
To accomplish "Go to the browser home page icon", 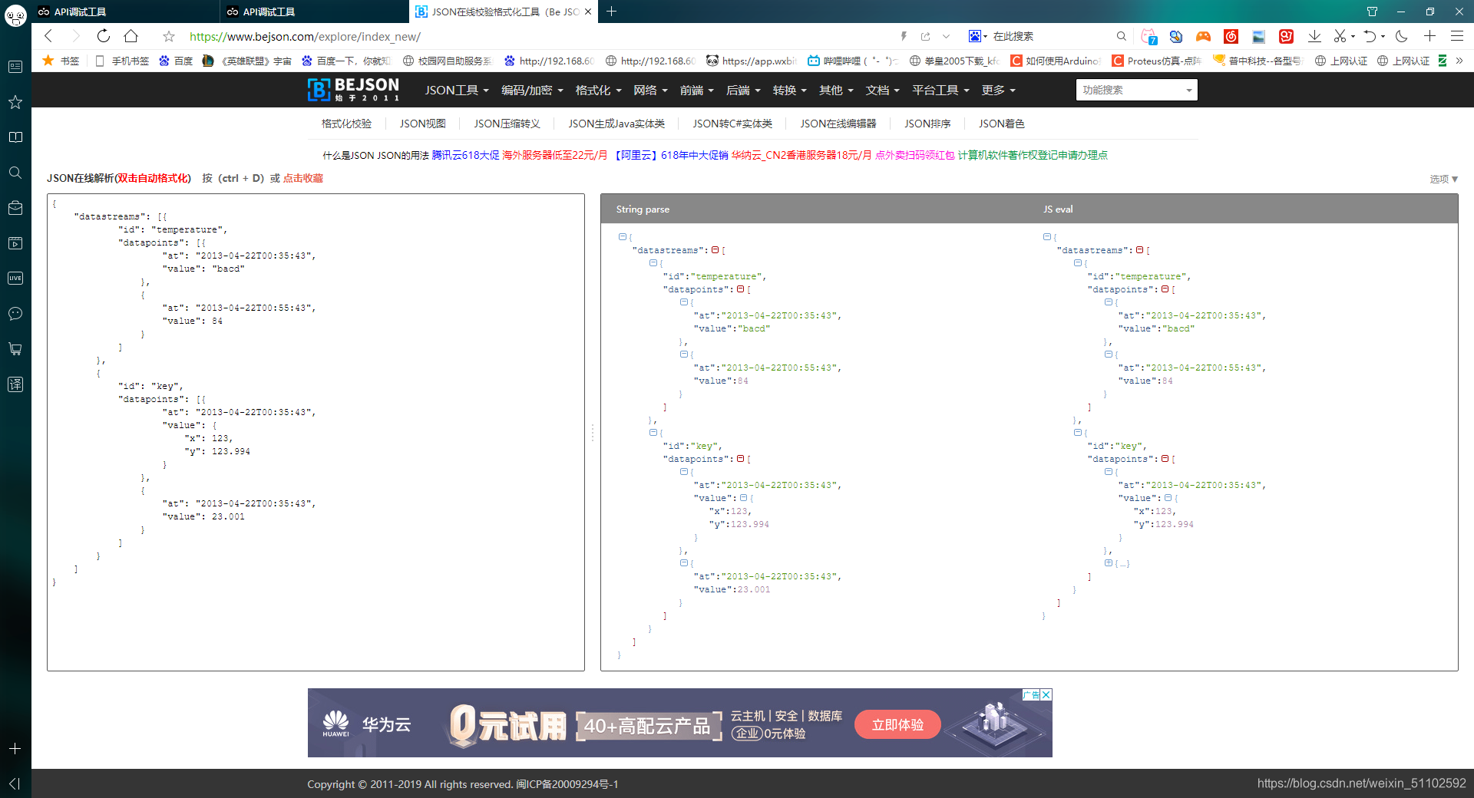I will point(131,36).
